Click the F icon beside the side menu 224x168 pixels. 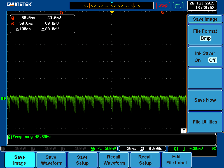(x=183, y=131)
